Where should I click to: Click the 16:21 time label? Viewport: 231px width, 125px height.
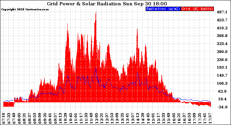click(179, 118)
